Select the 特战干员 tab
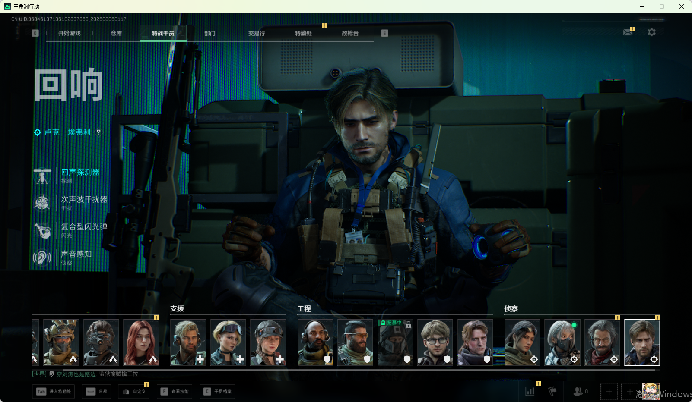This screenshot has height=402, width=692. (x=163, y=33)
